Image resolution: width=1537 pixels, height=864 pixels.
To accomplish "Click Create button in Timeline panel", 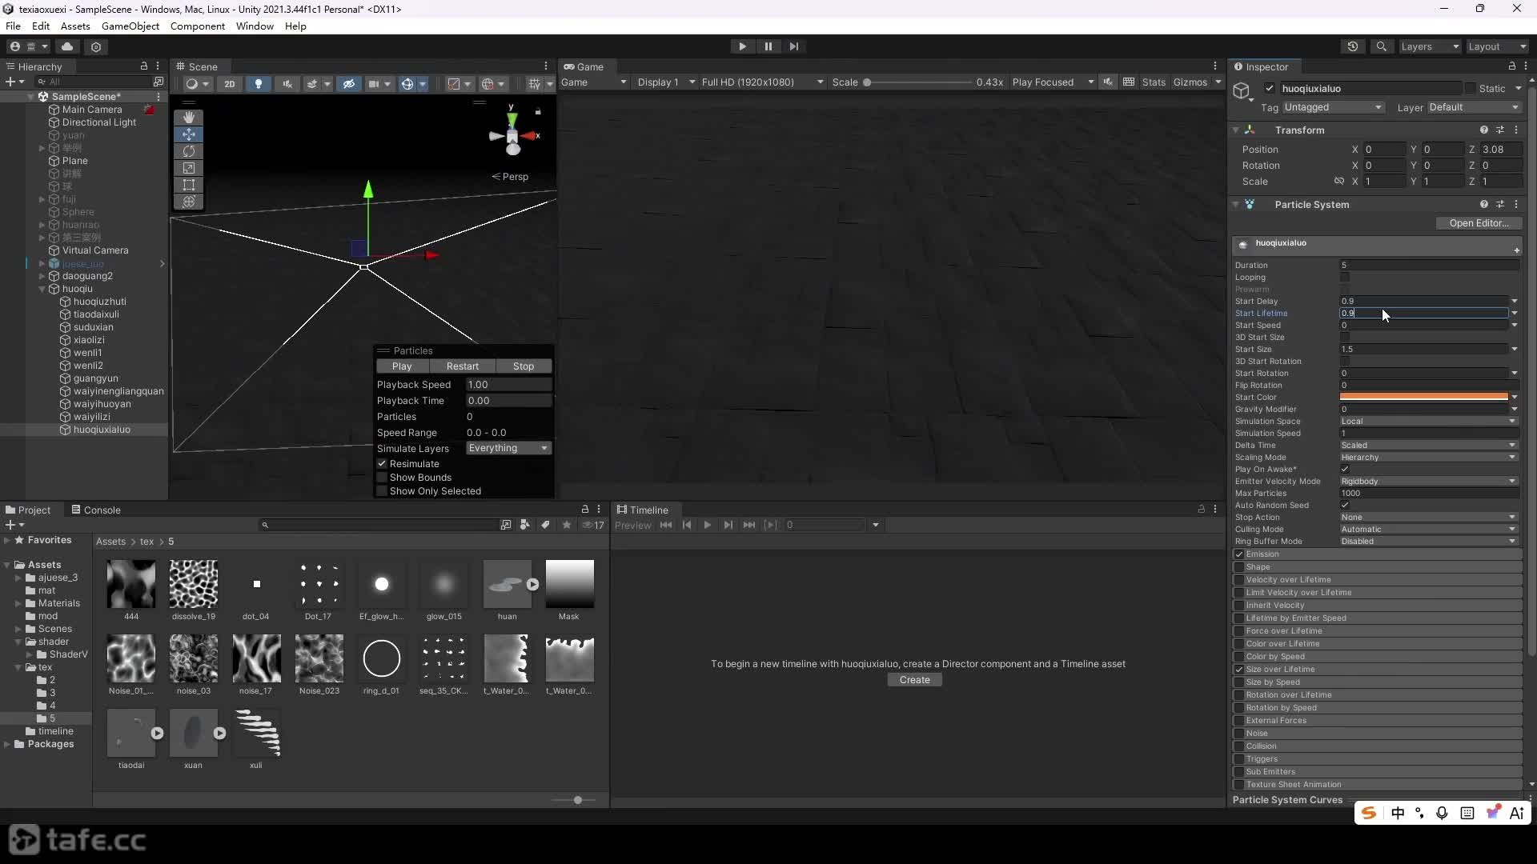I will point(914,680).
